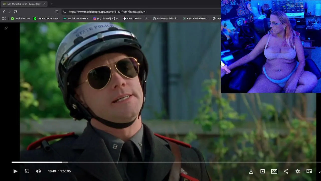Open player settings gear
This screenshot has height=181, width=321.
point(298,171)
